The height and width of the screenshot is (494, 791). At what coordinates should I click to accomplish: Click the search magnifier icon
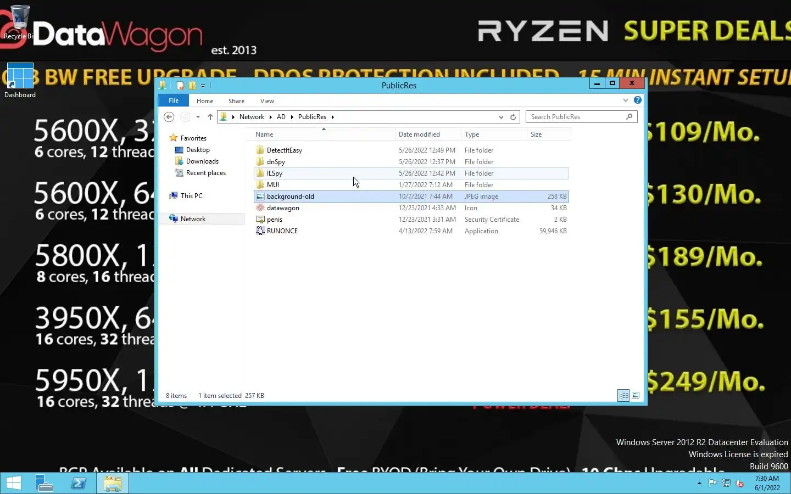630,117
